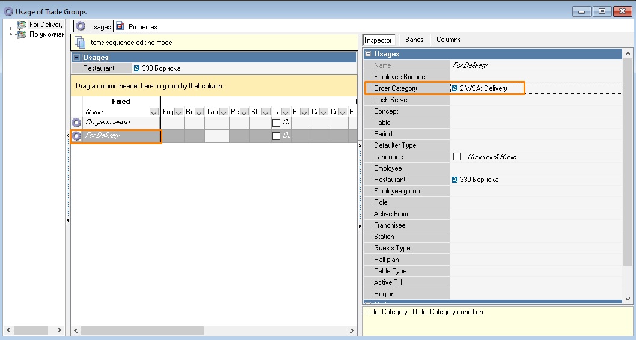The image size is (636, 340).
Task: Open the Inspector tab
Action: [x=378, y=40]
